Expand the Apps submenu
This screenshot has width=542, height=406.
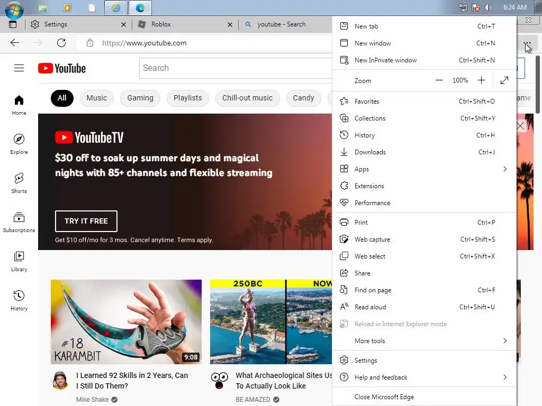point(424,169)
